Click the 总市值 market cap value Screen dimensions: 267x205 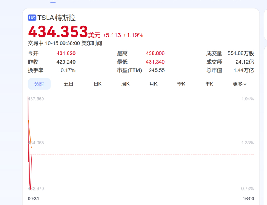pyautogui.click(x=244, y=70)
